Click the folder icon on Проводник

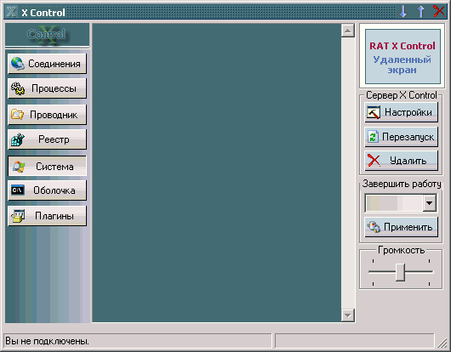(18, 115)
